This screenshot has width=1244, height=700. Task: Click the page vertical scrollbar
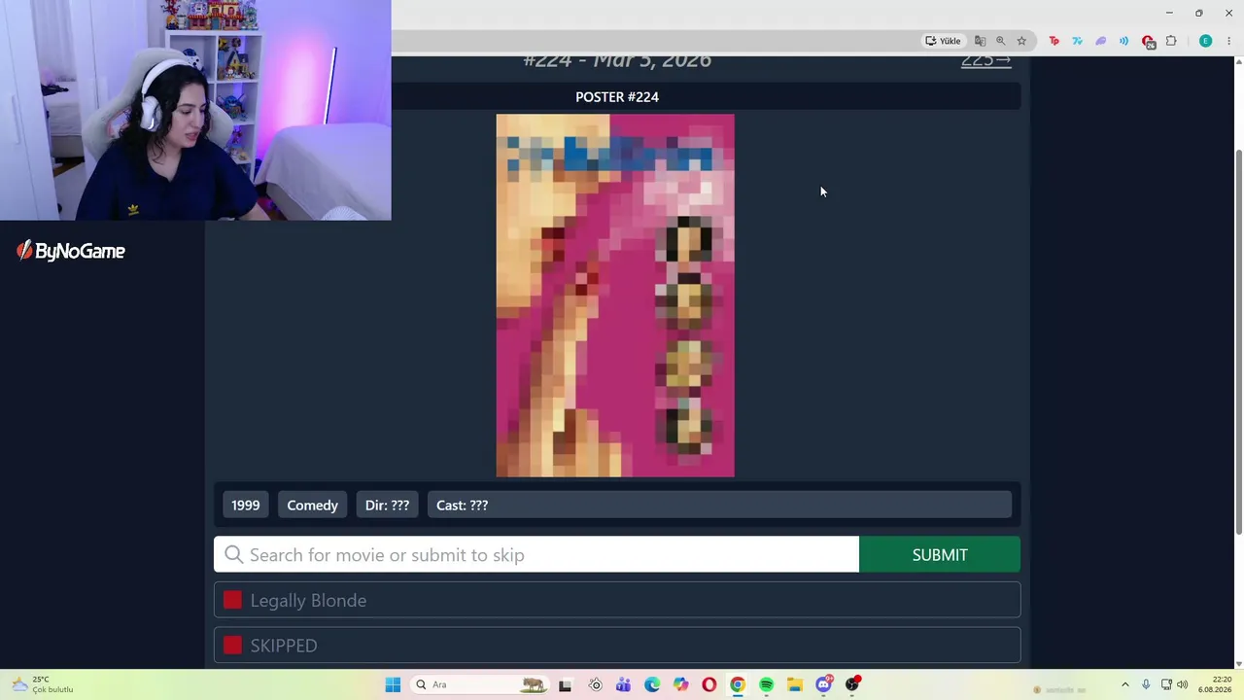[x=1238, y=340]
